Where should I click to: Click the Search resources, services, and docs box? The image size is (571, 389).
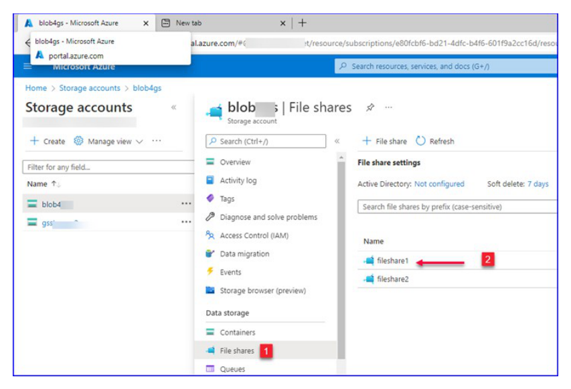tap(446, 66)
